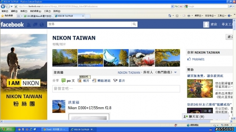Open the red plant on rocks photo thumbnail

tap(142, 58)
